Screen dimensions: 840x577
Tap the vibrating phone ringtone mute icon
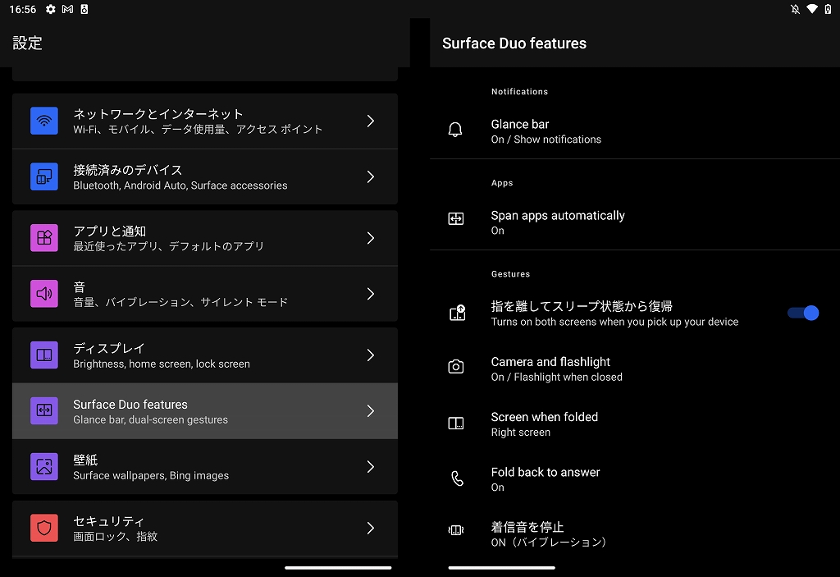coord(456,530)
